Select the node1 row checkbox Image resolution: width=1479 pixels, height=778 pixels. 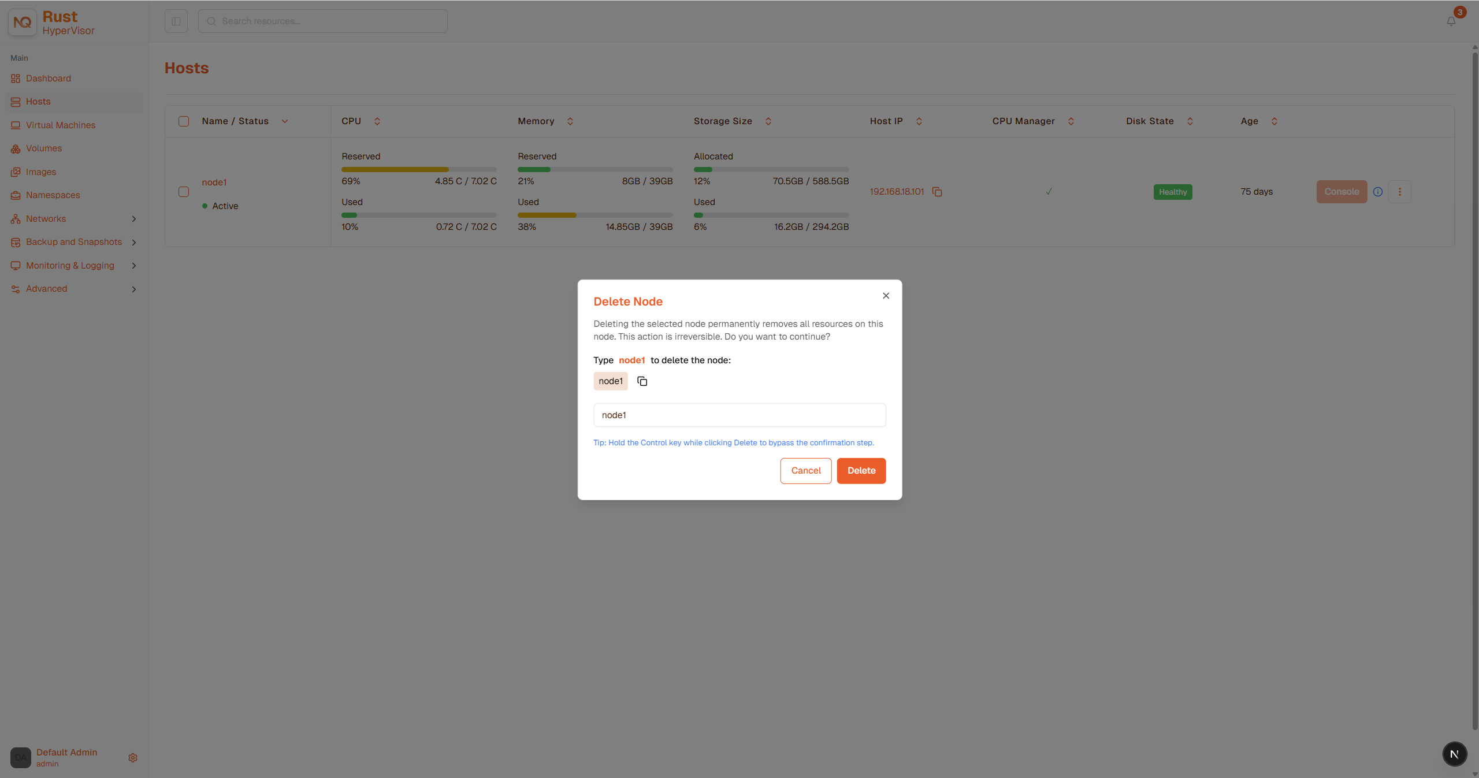184,192
